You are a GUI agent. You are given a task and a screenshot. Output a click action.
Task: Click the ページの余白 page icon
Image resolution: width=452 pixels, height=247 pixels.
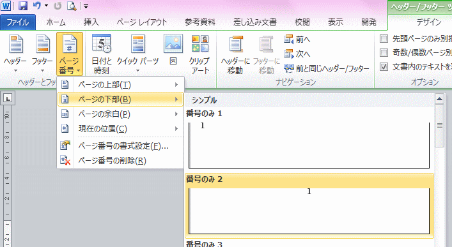point(65,114)
